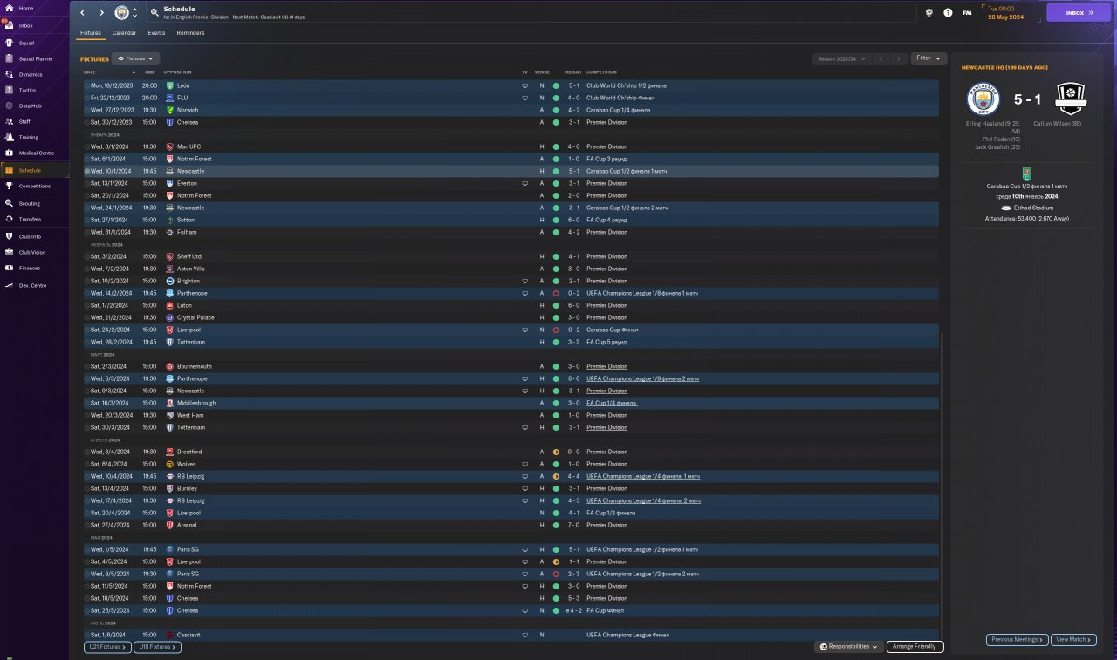This screenshot has width=1117, height=660.
Task: Open the Responsibilities dropdown
Action: [849, 647]
